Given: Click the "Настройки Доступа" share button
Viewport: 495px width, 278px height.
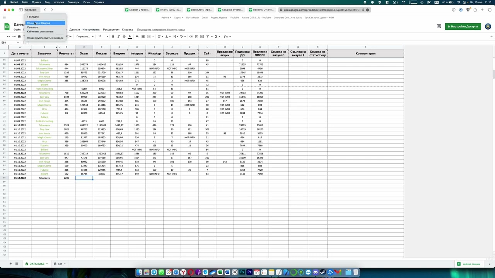Looking at the screenshot, I should [463, 26].
